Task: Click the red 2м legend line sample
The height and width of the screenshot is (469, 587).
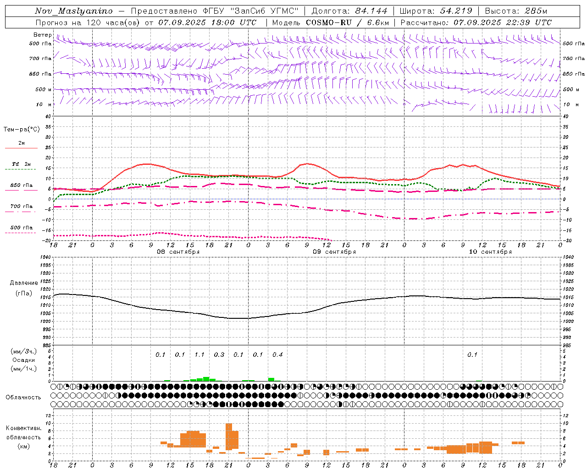Action: [x=21, y=148]
